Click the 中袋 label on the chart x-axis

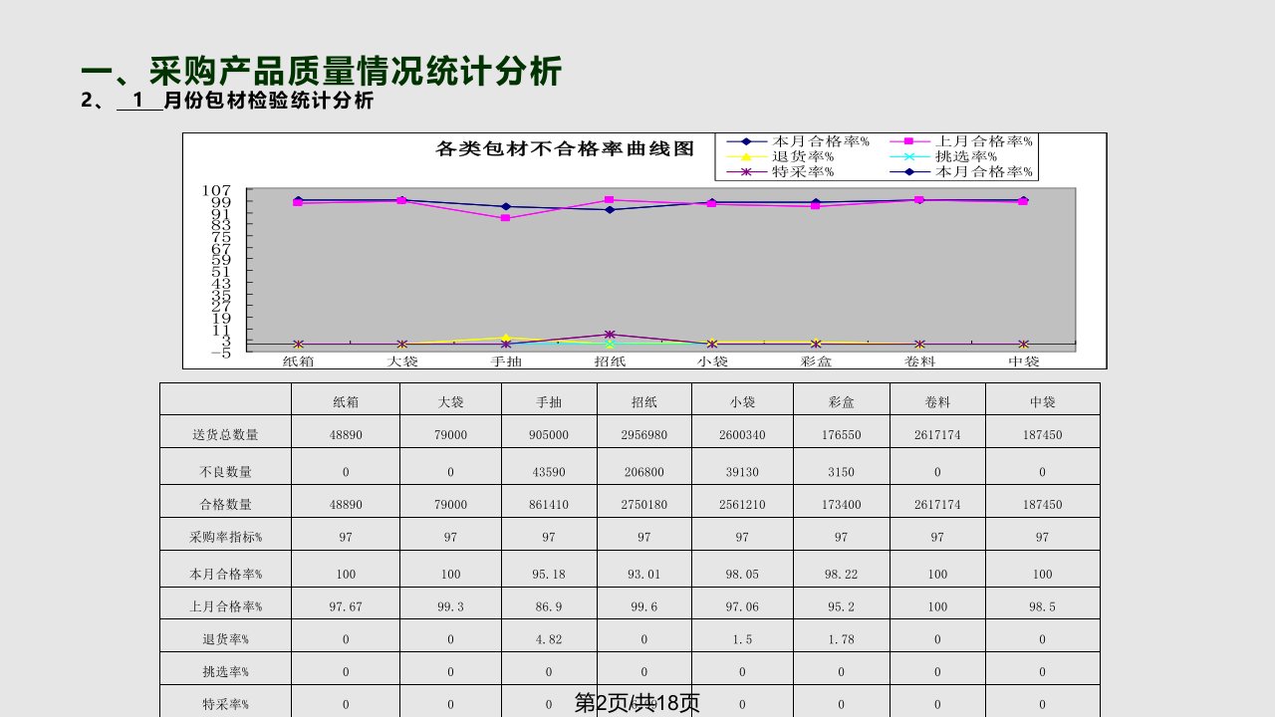1023,360
